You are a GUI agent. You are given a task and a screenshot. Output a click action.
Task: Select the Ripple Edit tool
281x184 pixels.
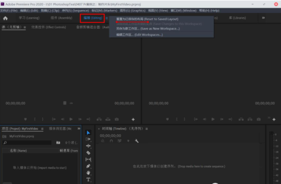88,146
